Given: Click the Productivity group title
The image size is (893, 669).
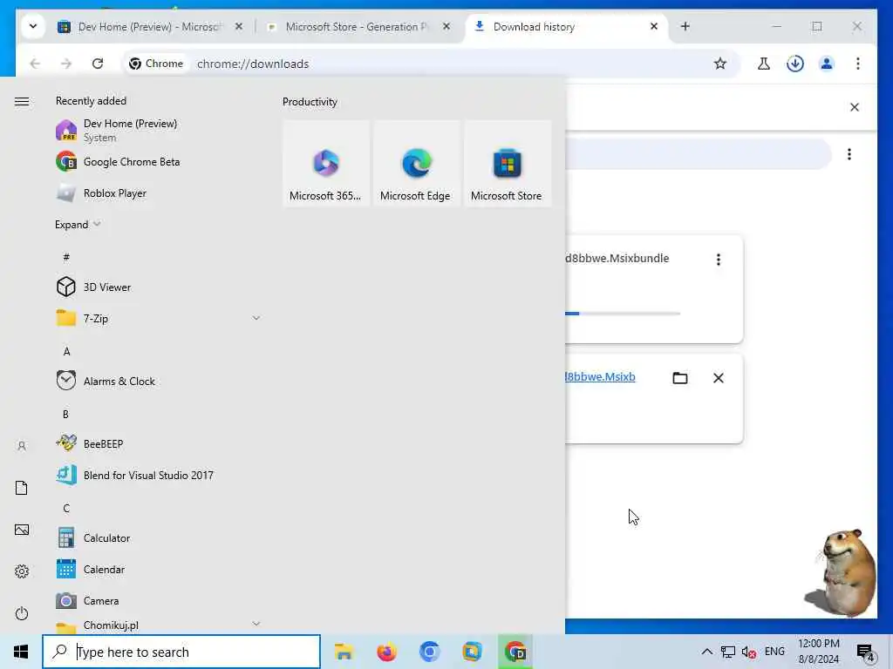Looking at the screenshot, I should 310,102.
